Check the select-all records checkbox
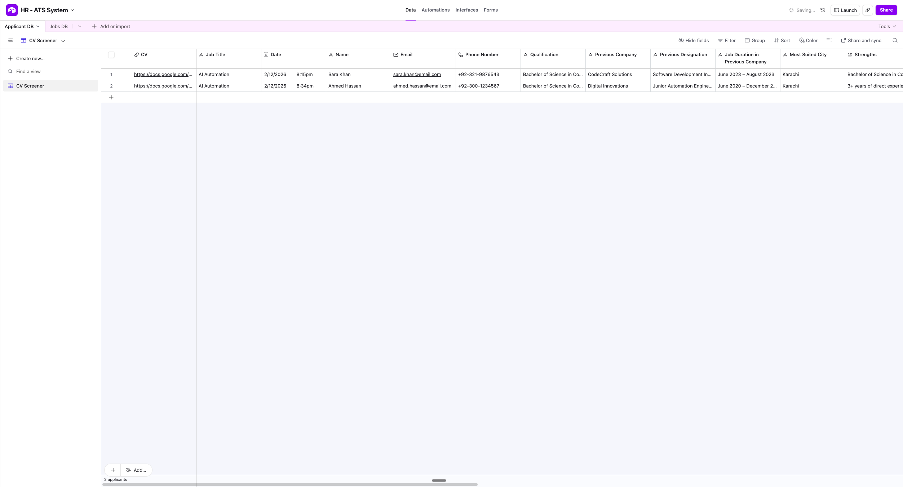The width and height of the screenshot is (903, 487). pyautogui.click(x=111, y=55)
